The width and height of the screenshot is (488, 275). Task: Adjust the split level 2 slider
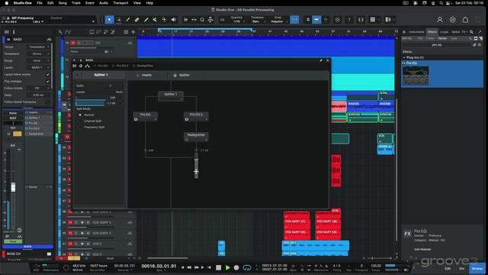pos(90,103)
